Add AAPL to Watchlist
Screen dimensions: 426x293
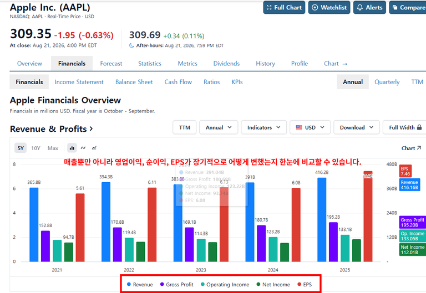point(329,7)
